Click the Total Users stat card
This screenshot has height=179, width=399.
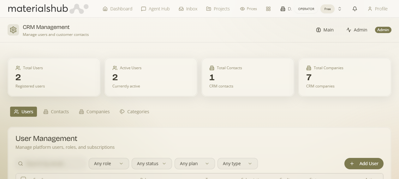tap(54, 77)
